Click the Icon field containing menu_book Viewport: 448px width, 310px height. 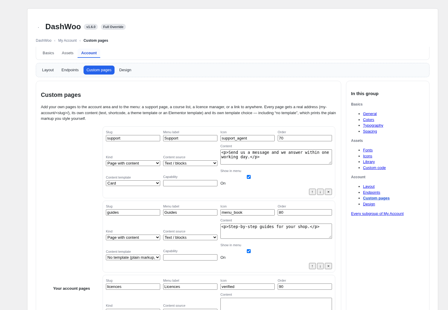(248, 213)
